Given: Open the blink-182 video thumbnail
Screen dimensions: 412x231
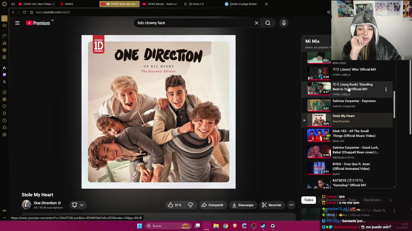Looking at the screenshot, I should [319, 135].
